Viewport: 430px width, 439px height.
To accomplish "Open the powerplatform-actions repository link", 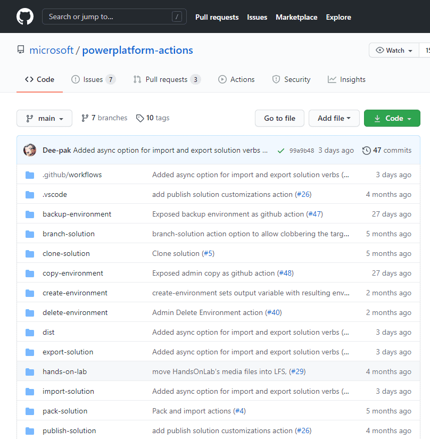I will tap(137, 50).
